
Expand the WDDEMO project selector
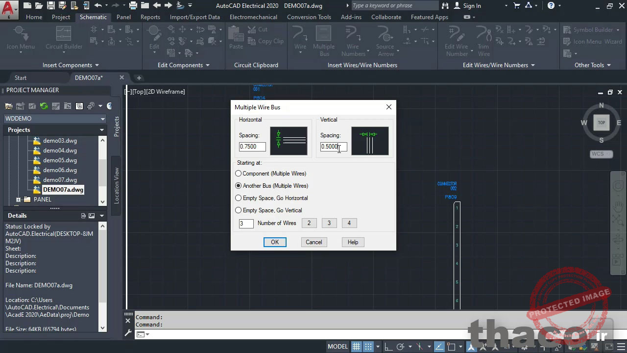tap(102, 118)
